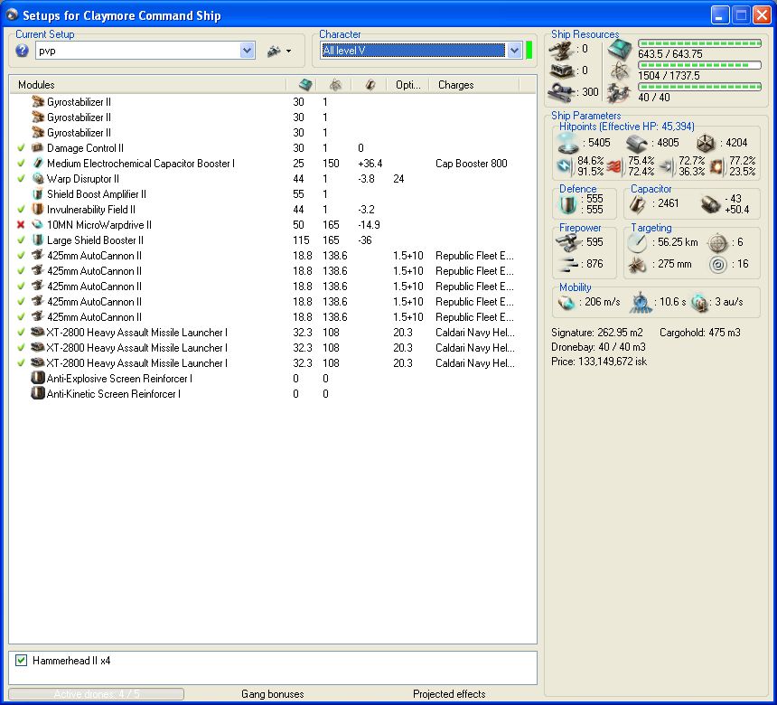
Task: Click the calibration 300 icon
Action: click(x=562, y=91)
